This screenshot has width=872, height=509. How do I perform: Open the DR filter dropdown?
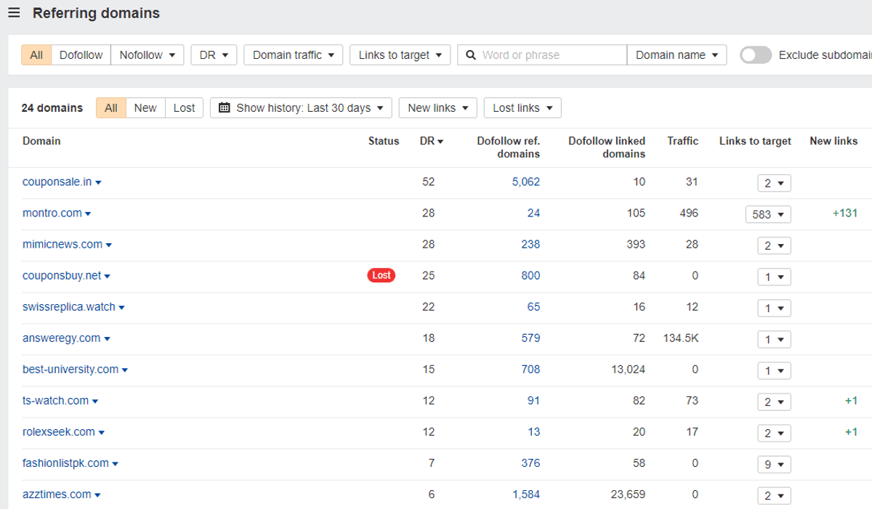[x=214, y=55]
